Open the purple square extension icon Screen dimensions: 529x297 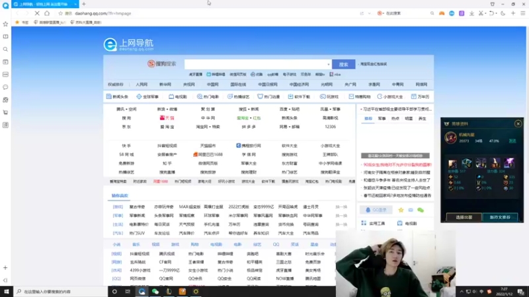click(462, 13)
